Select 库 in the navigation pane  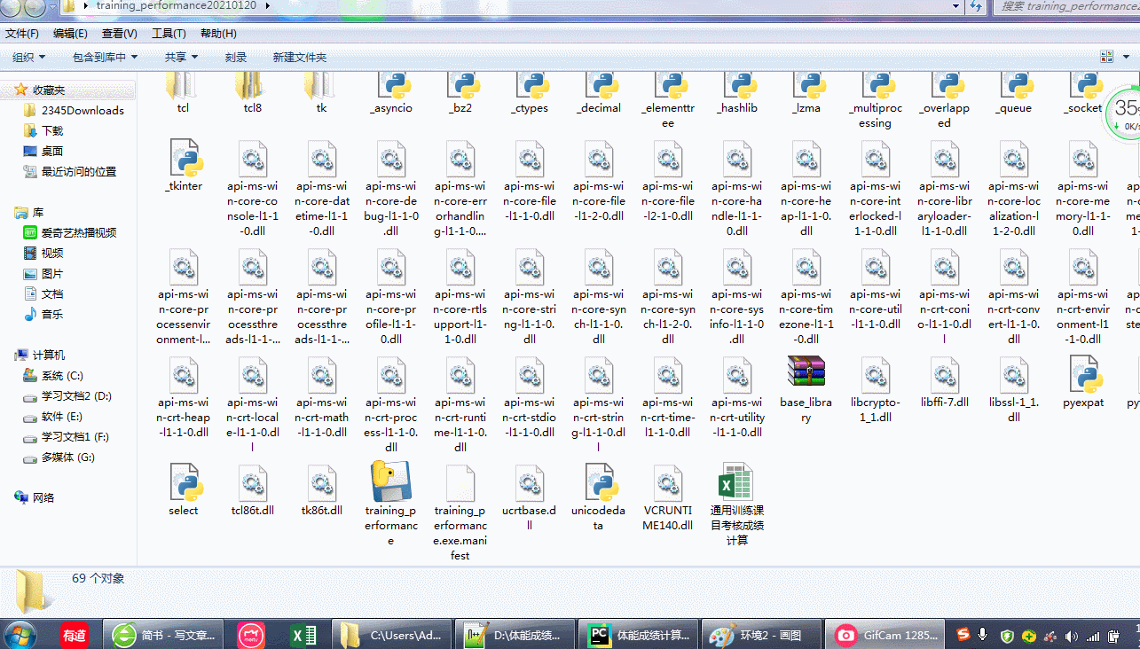coord(38,213)
